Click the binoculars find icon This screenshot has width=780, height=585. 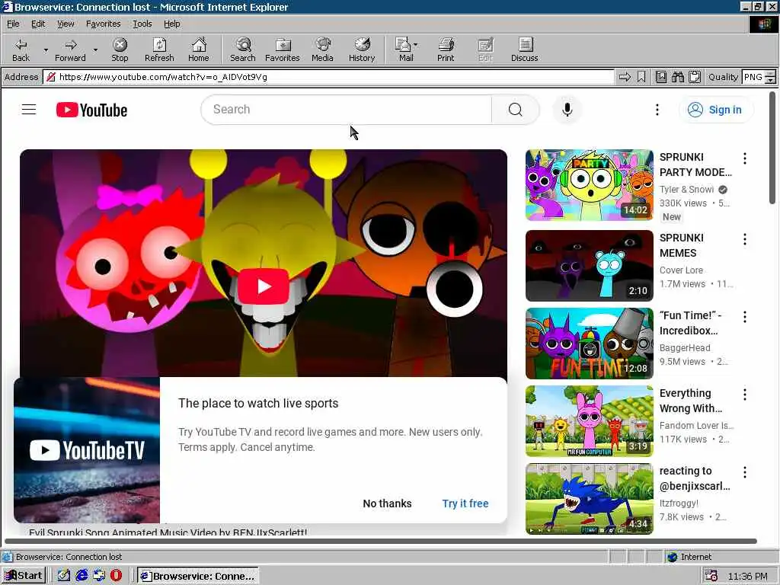coord(677,77)
